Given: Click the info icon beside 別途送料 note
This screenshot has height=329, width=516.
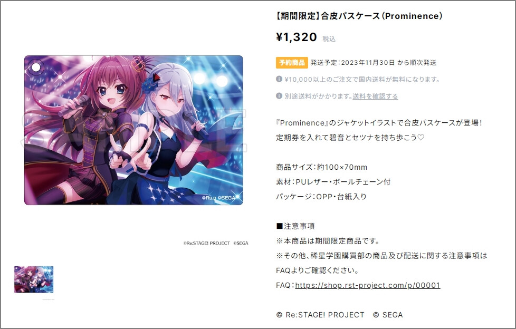Looking at the screenshot, I should click(279, 96).
